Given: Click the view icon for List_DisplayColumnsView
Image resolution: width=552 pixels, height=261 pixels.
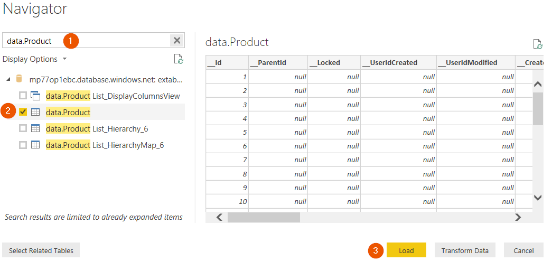Looking at the screenshot, I should [35, 96].
